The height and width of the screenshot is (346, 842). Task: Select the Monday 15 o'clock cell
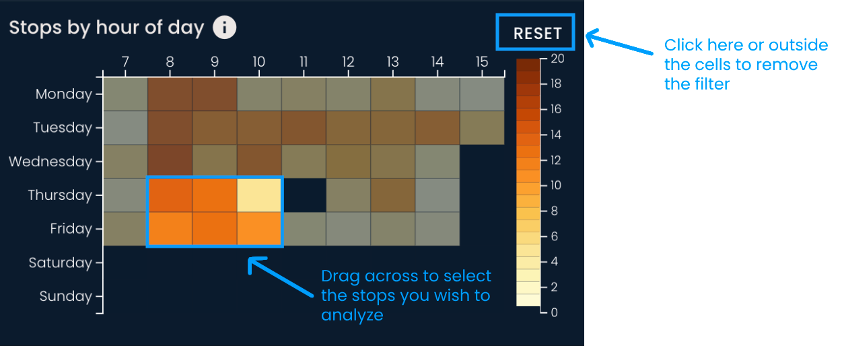tap(482, 94)
